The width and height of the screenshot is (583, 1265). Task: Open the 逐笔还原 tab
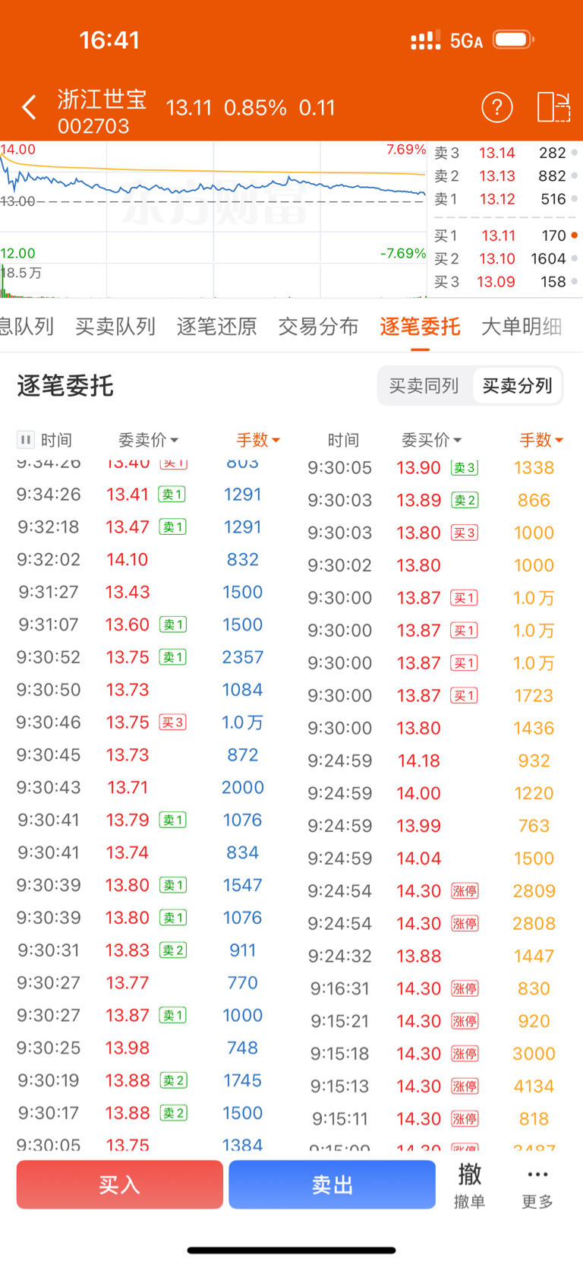217,327
